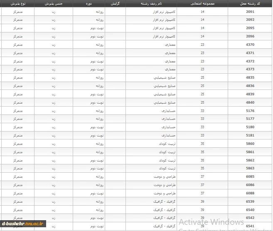The height and width of the screenshot is (231, 273).
Task: Click معماری in row 4370
Action: pos(170,45)
